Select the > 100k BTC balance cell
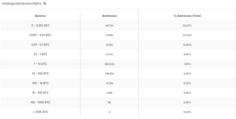This screenshot has width=236, height=119. click(40, 112)
